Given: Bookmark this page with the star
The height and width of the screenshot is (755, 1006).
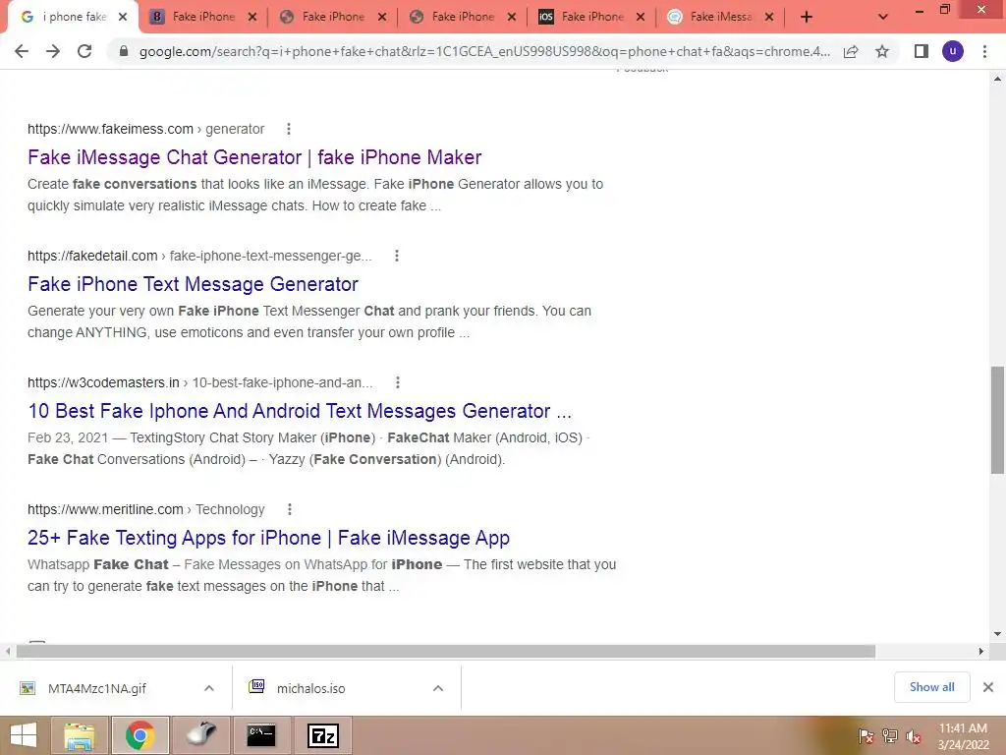Looking at the screenshot, I should pyautogui.click(x=882, y=51).
